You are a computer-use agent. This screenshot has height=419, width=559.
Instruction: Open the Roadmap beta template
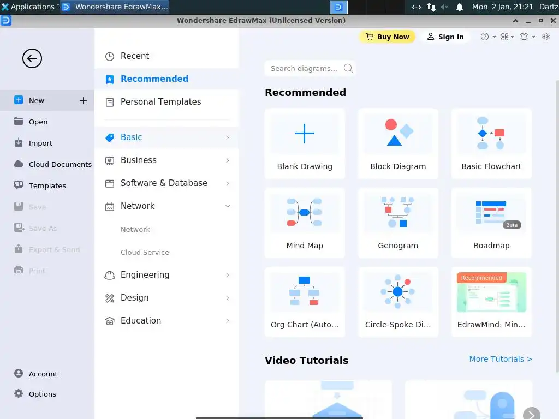[491, 223]
